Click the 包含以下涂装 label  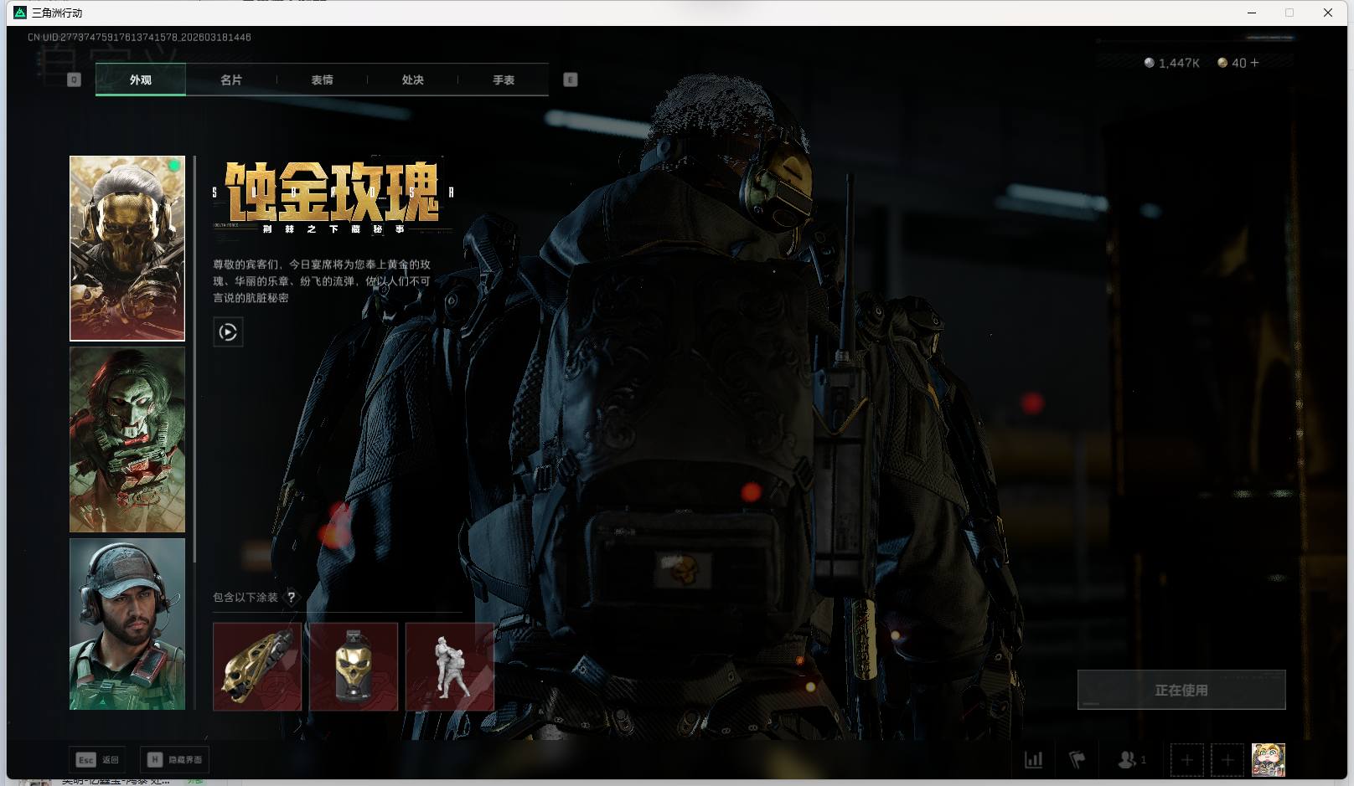coord(245,598)
